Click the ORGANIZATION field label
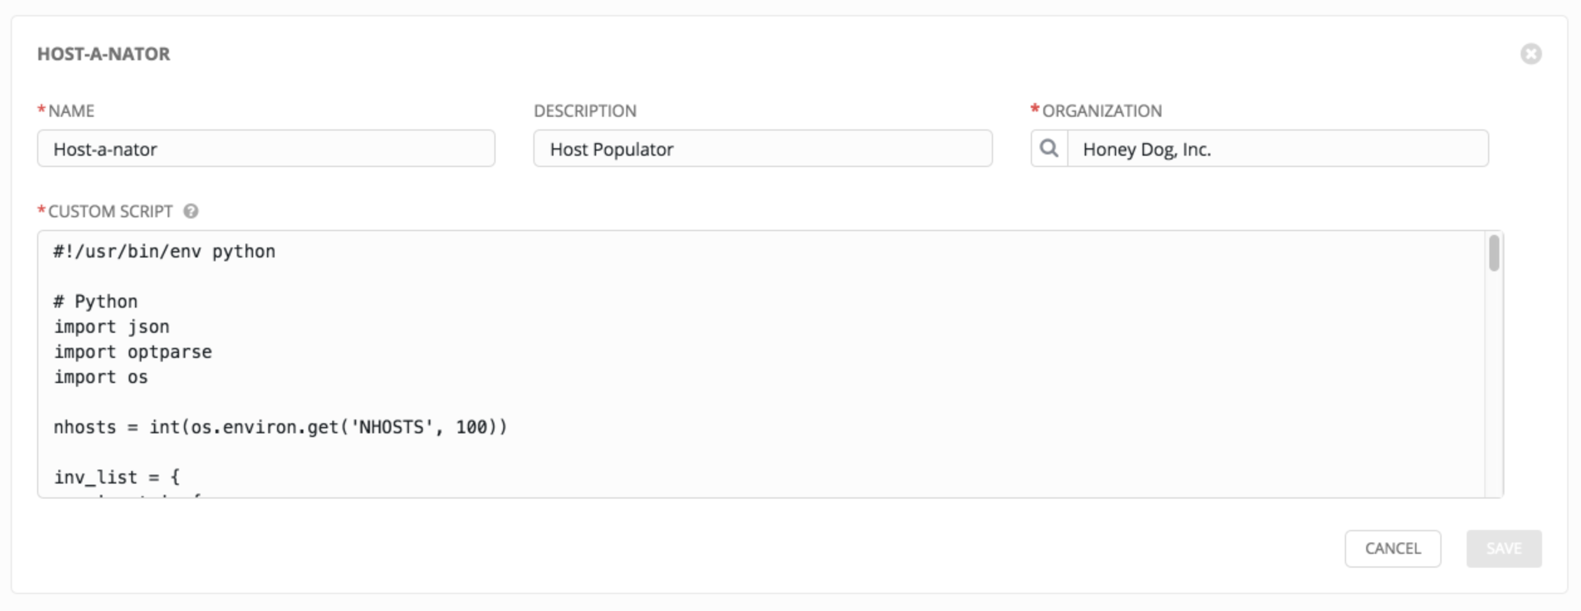The height and width of the screenshot is (611, 1581). (x=1102, y=111)
